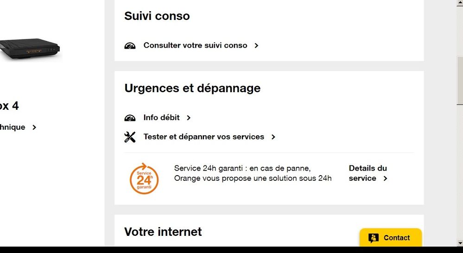The image size is (463, 253).
Task: Open the Livebox router image
Action: coord(30,49)
